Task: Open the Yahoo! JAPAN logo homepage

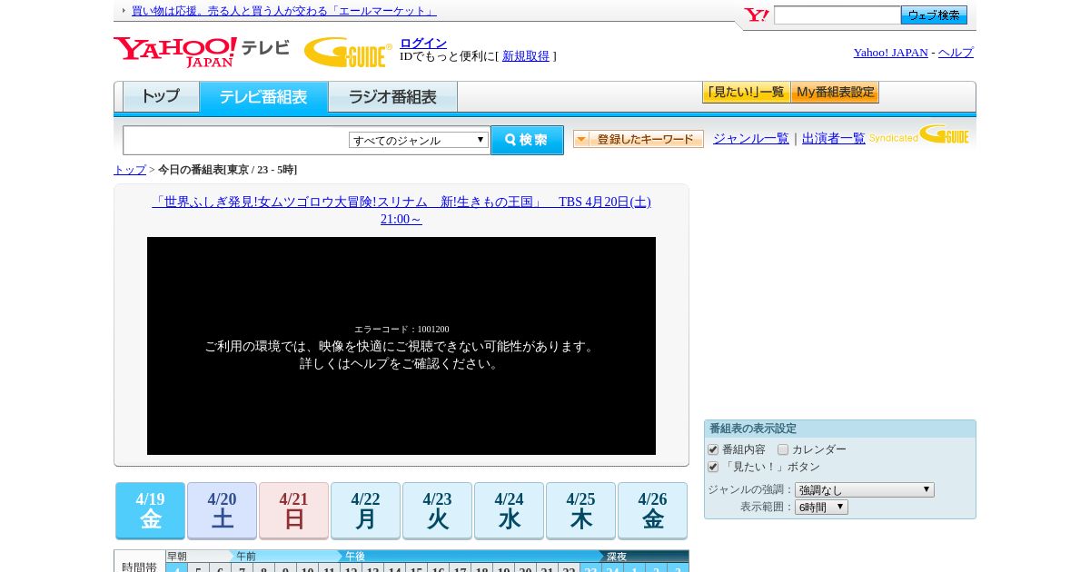Action: (175, 52)
